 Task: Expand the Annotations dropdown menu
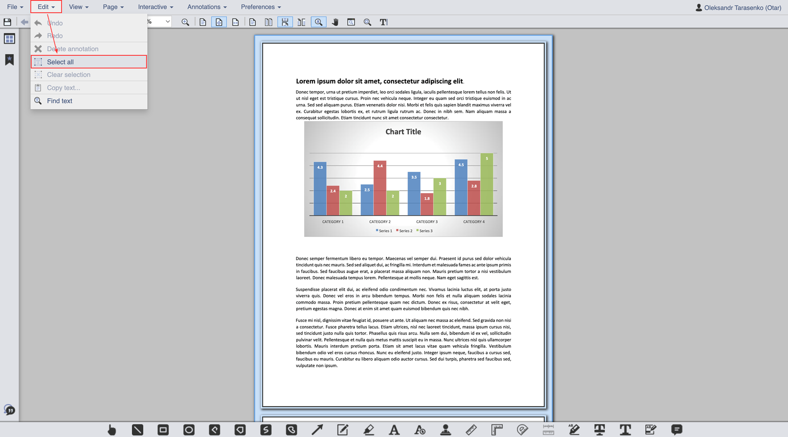[207, 7]
